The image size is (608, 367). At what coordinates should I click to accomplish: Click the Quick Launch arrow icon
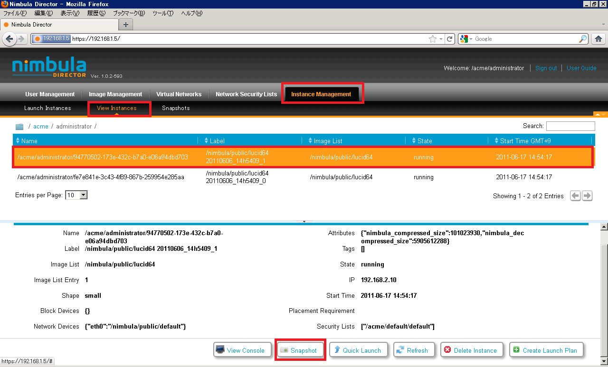coord(337,350)
